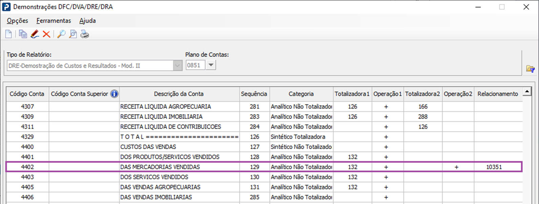Screen dimensions: 539x204
Task: Open the Ferramentas menu
Action: [54, 21]
